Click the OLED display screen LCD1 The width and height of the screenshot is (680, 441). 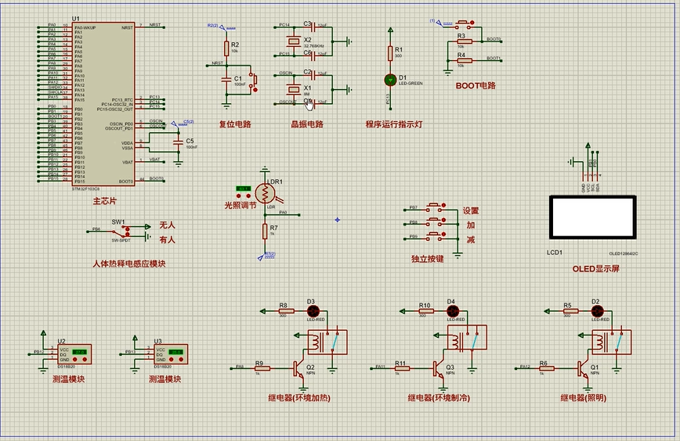coord(592,217)
